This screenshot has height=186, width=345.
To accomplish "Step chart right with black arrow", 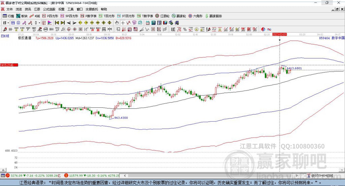I will pyautogui.click(x=74, y=23).
